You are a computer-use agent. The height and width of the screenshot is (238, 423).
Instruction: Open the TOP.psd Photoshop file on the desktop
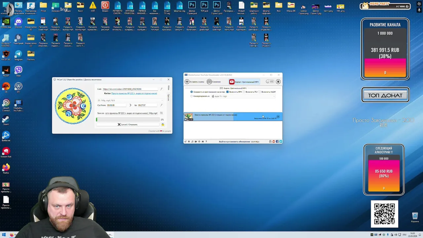point(204,7)
